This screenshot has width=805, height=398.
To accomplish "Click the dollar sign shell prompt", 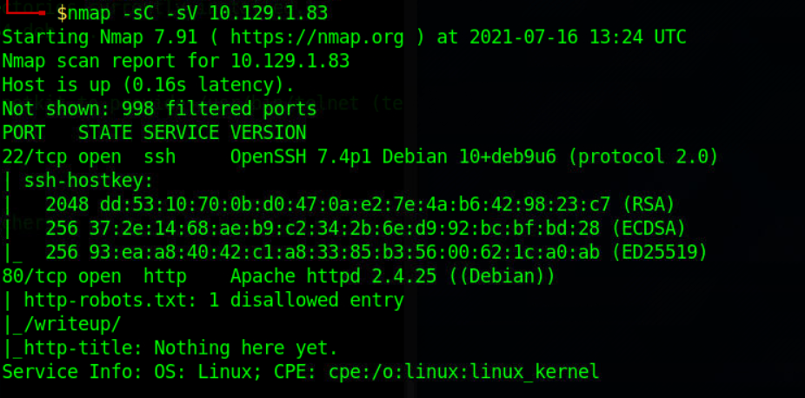I will 62,14.
